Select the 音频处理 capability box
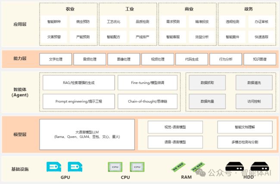This screenshot has width=280, height=184. (90, 59)
